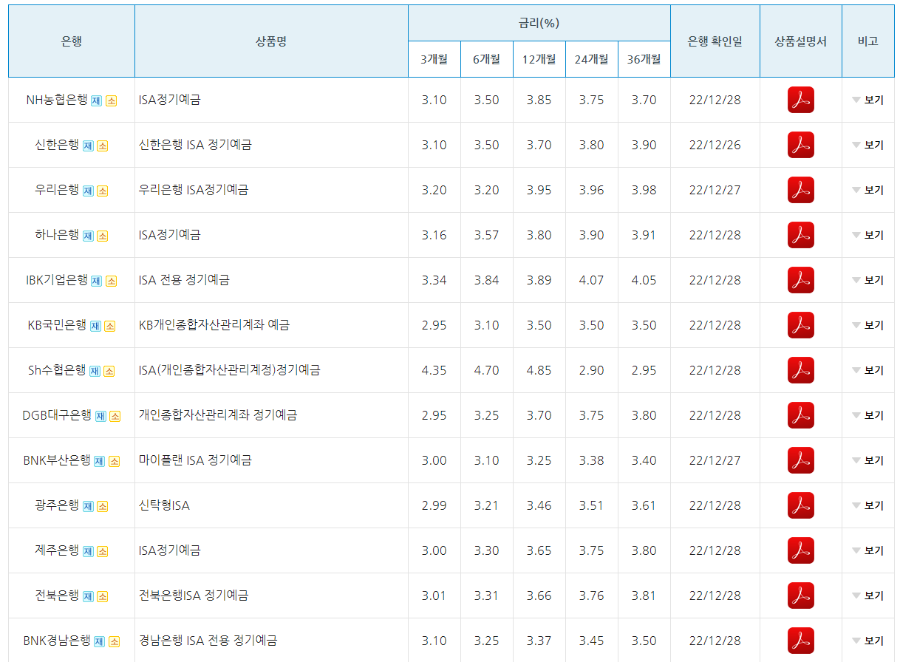The width and height of the screenshot is (900, 662).
Task: Open PDF product guide for 광주은행
Action: [x=800, y=505]
